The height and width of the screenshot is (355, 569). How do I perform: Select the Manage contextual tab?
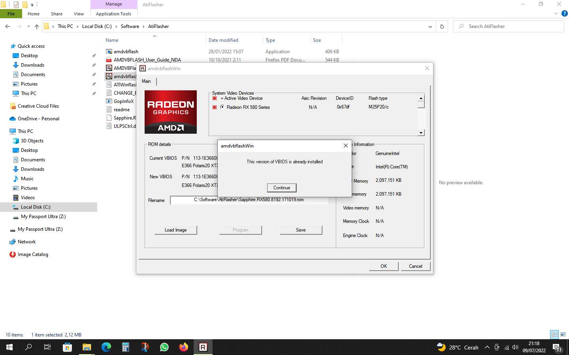coord(114,4)
